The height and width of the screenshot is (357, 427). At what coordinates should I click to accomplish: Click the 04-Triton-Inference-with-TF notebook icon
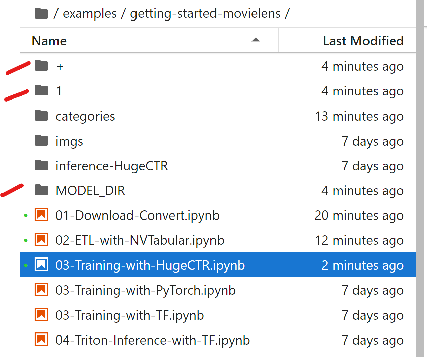point(41,339)
